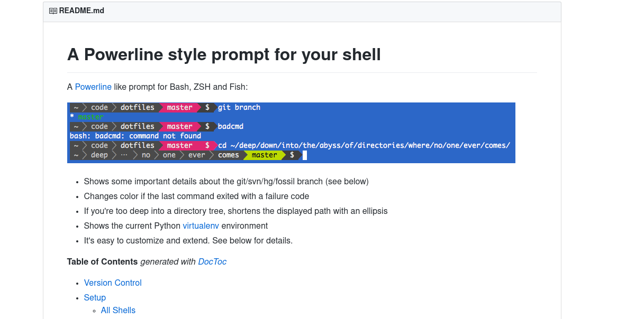Click the bullet about failure code color change
The height and width of the screenshot is (319, 635).
[x=196, y=196]
